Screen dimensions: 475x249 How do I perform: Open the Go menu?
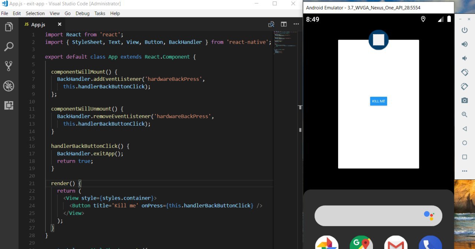tap(68, 13)
